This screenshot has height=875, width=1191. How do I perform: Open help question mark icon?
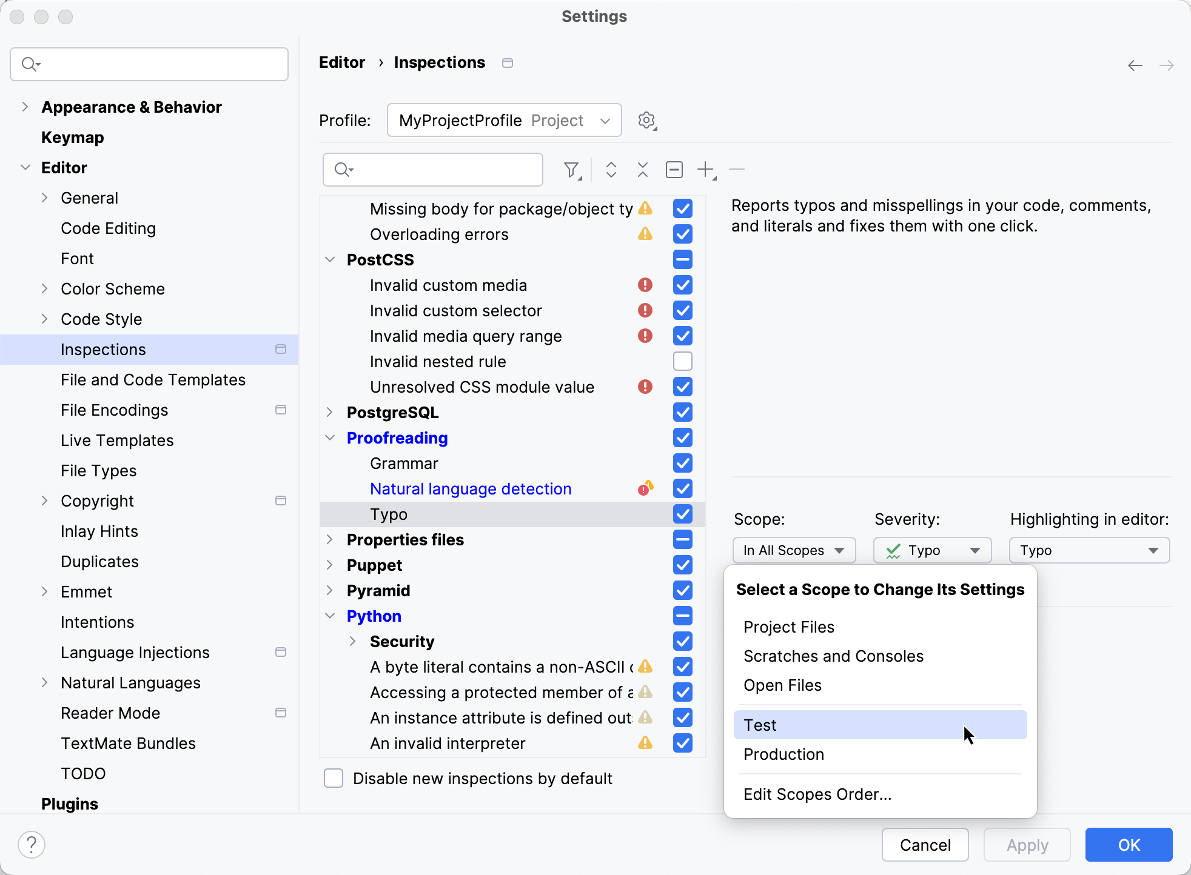pyautogui.click(x=32, y=844)
